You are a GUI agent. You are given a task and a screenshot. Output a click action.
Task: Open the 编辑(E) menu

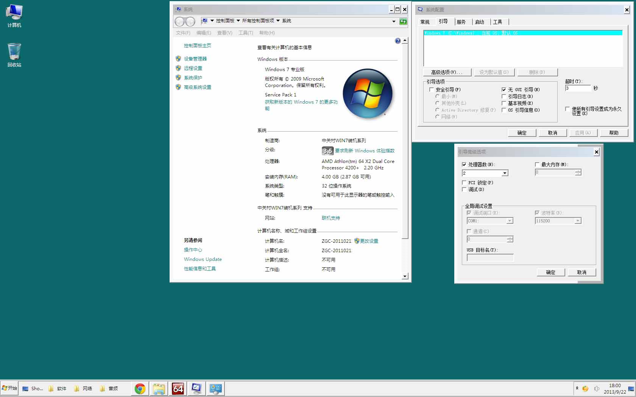(204, 33)
